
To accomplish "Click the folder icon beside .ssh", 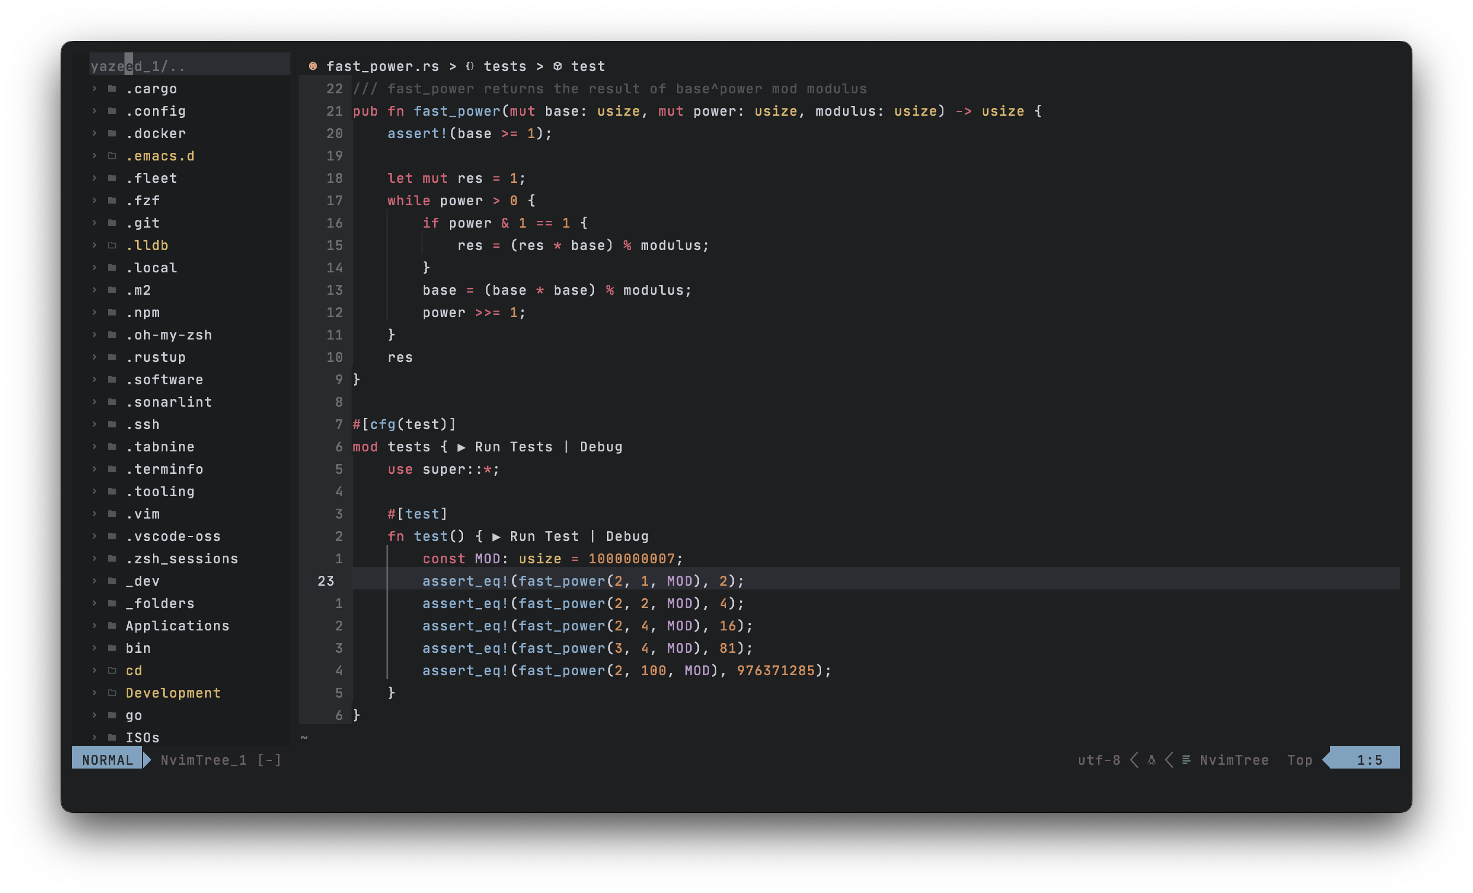I will 112,424.
